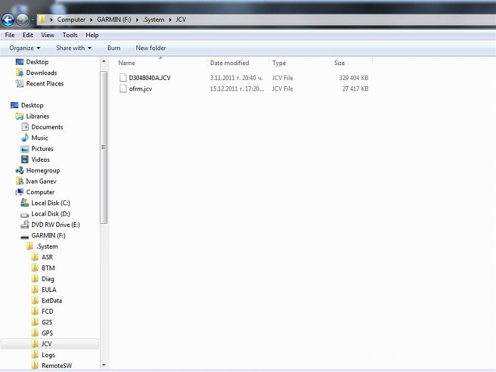Open recent locations dropdown arrow
Screen dimensions: 496x372
33,20
